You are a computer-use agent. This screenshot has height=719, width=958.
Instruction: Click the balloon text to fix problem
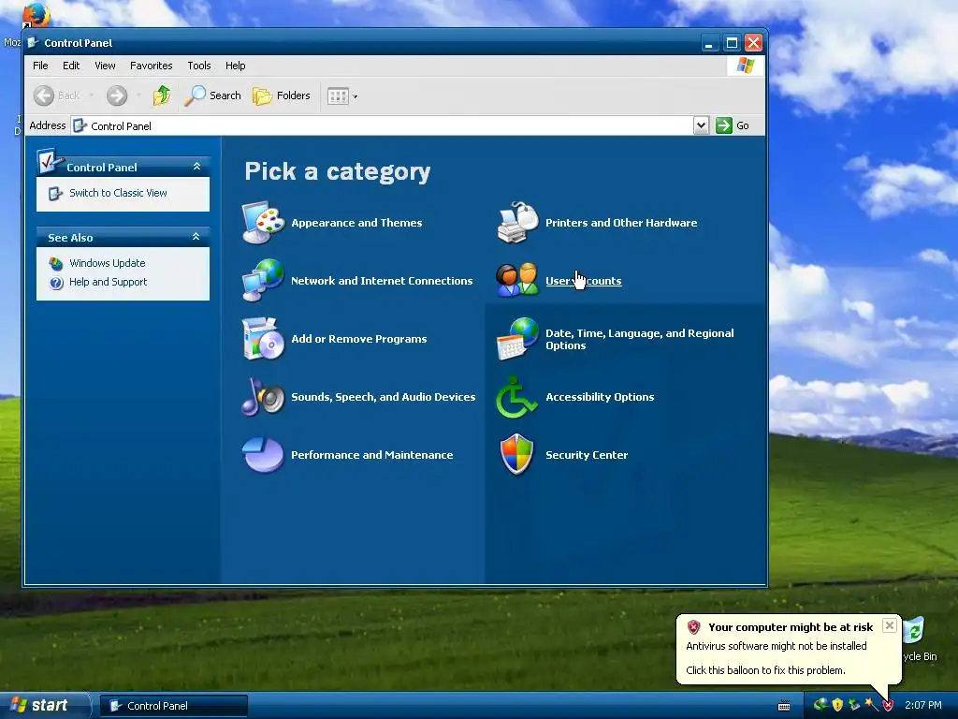point(765,670)
